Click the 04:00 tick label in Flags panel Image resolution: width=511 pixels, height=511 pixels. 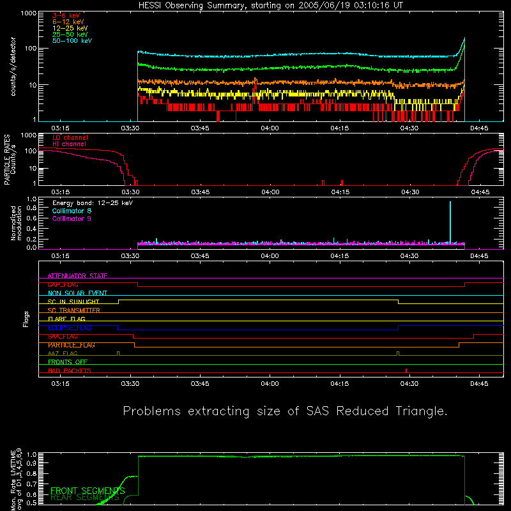click(270, 384)
